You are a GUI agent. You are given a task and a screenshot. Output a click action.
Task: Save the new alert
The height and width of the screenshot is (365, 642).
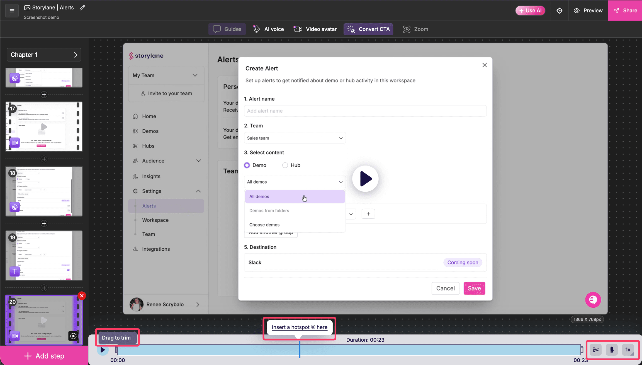(474, 288)
